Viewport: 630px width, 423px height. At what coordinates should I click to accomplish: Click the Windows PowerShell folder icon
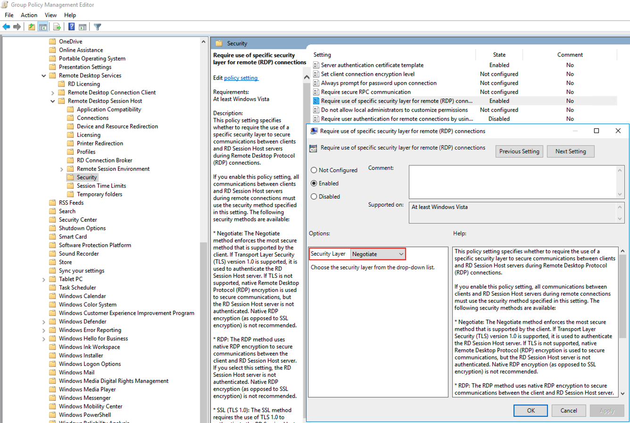(52, 415)
